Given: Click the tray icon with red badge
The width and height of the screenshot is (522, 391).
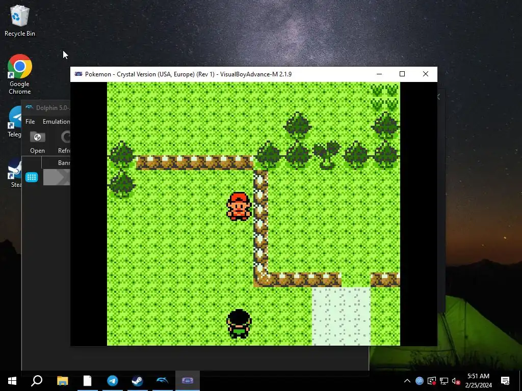Looking at the screenshot, I should click(x=431, y=381).
